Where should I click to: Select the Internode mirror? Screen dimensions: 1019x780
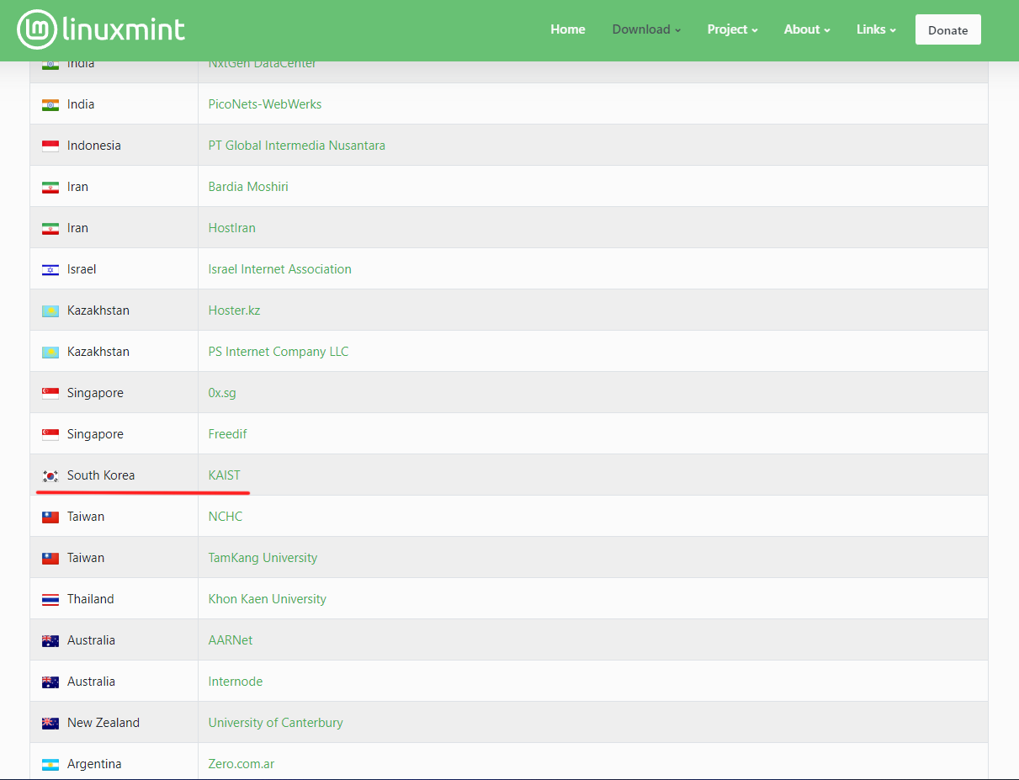(x=236, y=682)
